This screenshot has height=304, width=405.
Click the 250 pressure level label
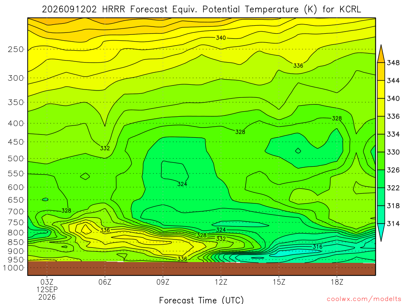(16, 49)
